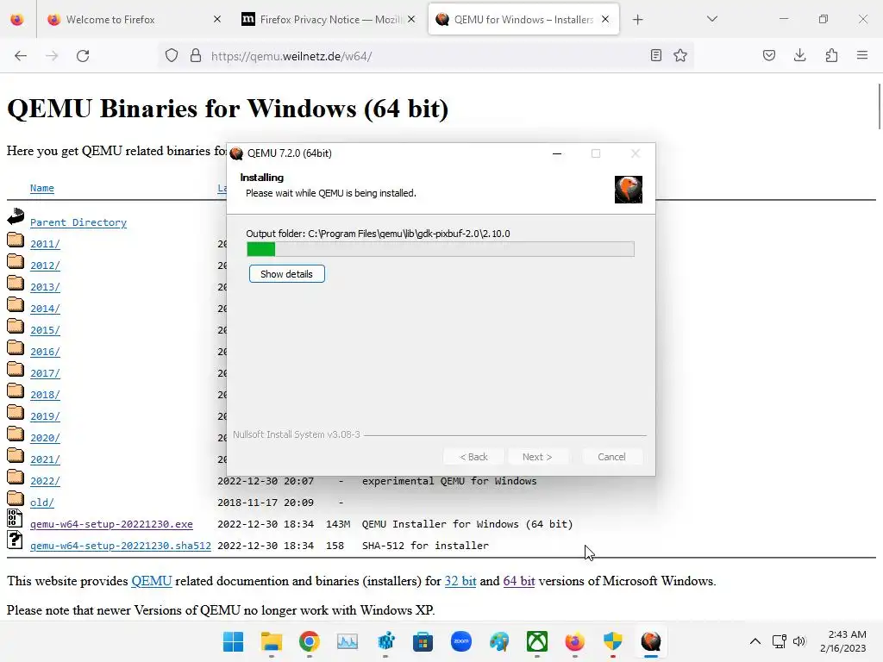The image size is (883, 662).
Task: Toggle reader view icon
Action: pyautogui.click(x=656, y=55)
